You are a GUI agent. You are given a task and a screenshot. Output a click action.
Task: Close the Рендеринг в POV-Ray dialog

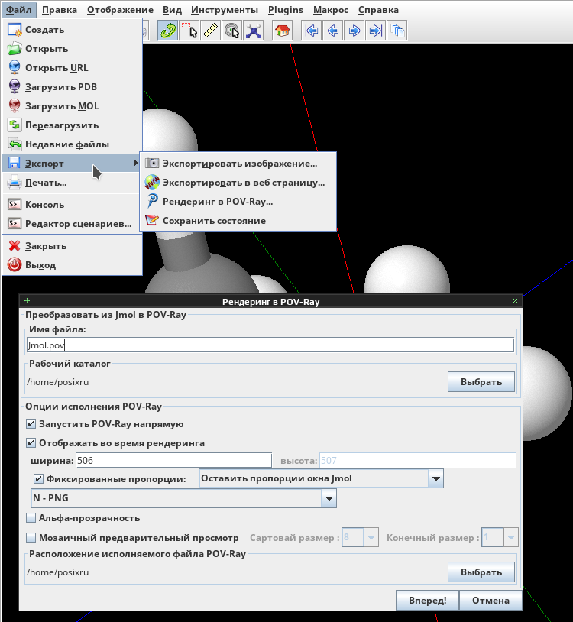(x=515, y=301)
